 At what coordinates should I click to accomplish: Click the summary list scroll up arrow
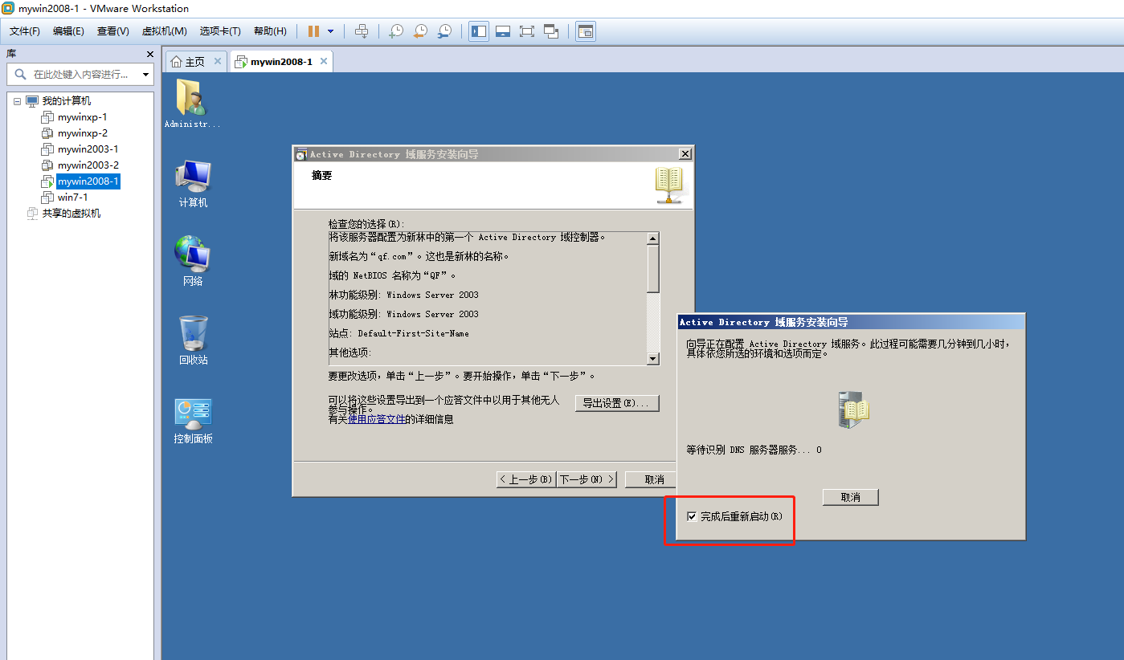tap(653, 238)
